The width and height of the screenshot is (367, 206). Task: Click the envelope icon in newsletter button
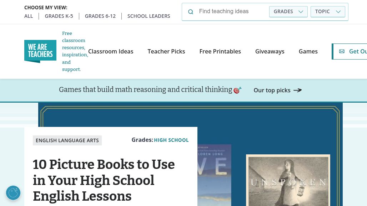pyautogui.click(x=342, y=51)
